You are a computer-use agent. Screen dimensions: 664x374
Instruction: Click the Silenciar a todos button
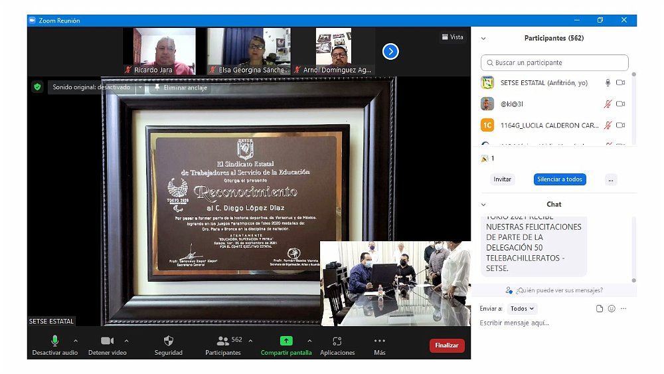click(559, 179)
